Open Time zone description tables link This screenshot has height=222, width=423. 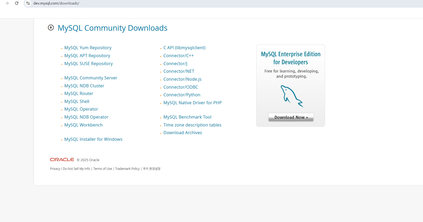tap(192, 125)
